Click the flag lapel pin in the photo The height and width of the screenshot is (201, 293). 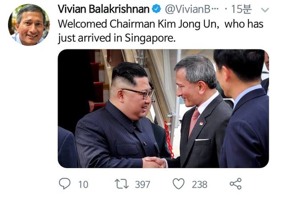pos(201,123)
